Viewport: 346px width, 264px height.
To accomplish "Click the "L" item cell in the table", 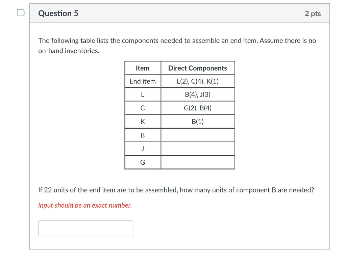I will click(143, 94).
